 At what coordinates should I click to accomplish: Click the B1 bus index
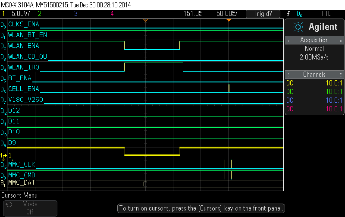coord(3,183)
